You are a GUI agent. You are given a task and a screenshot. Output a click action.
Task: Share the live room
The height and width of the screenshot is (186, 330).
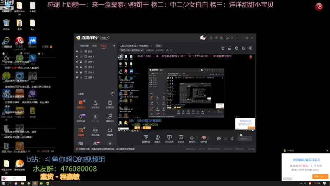(x=250, y=48)
